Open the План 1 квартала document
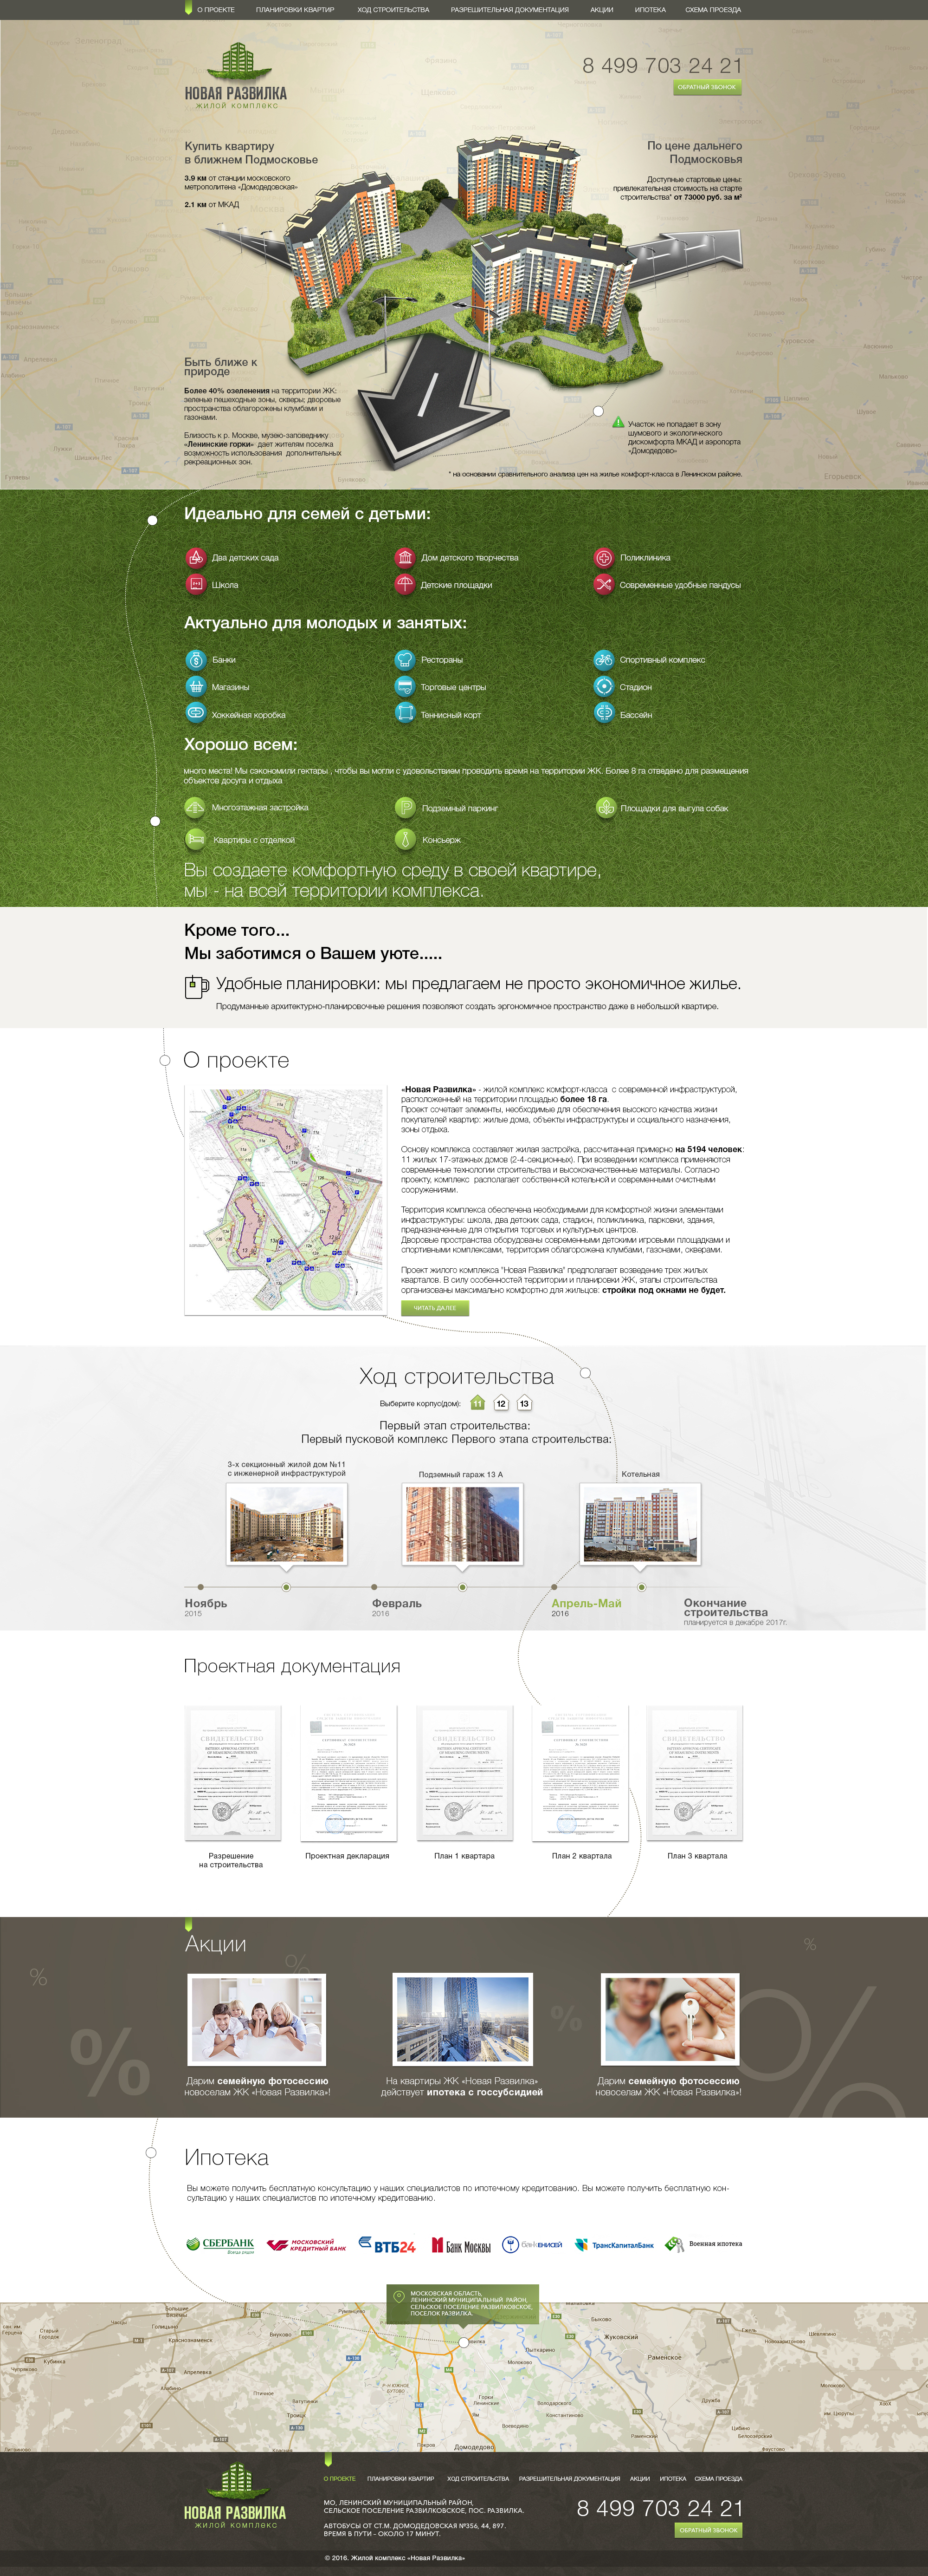This screenshot has width=928, height=2576. pyautogui.click(x=464, y=1773)
